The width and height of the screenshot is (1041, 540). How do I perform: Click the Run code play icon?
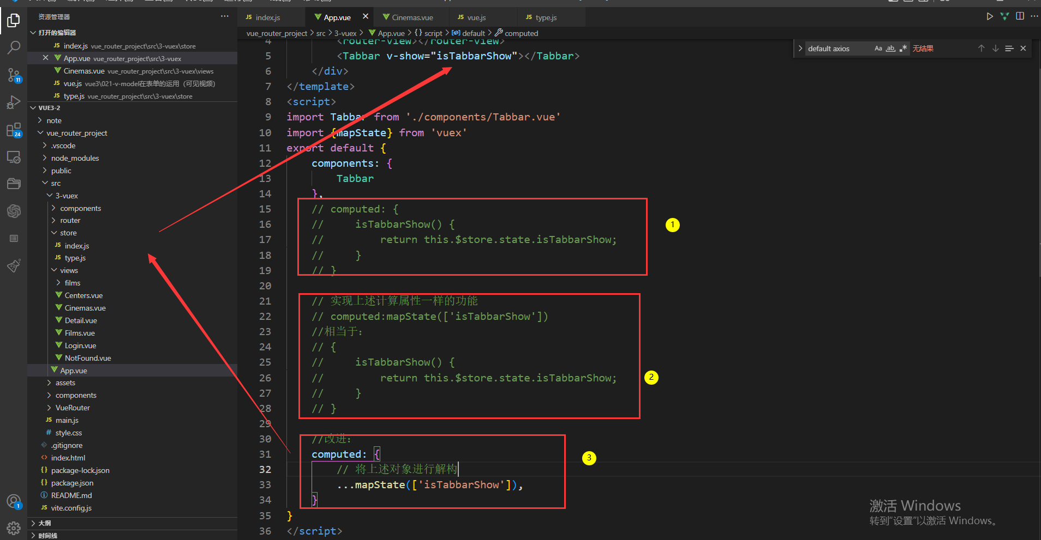990,16
